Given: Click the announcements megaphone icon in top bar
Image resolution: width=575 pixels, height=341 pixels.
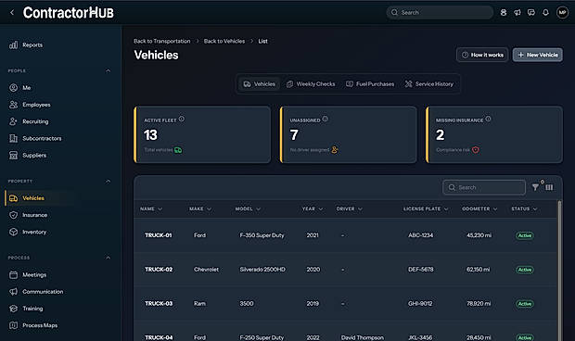Looking at the screenshot, I should (x=517, y=12).
